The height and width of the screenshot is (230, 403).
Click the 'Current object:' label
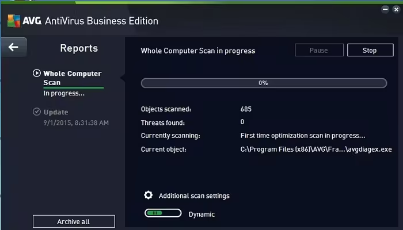(x=164, y=149)
